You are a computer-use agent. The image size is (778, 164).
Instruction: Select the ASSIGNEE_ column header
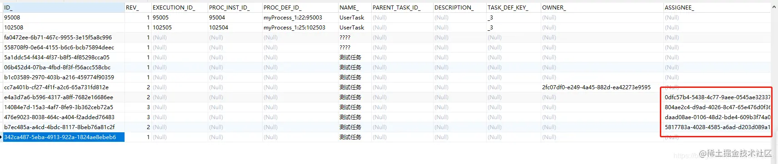717,8
